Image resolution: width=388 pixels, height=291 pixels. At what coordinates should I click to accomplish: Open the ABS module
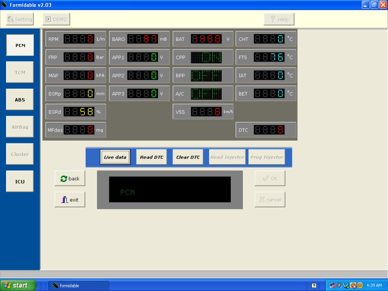tap(20, 100)
